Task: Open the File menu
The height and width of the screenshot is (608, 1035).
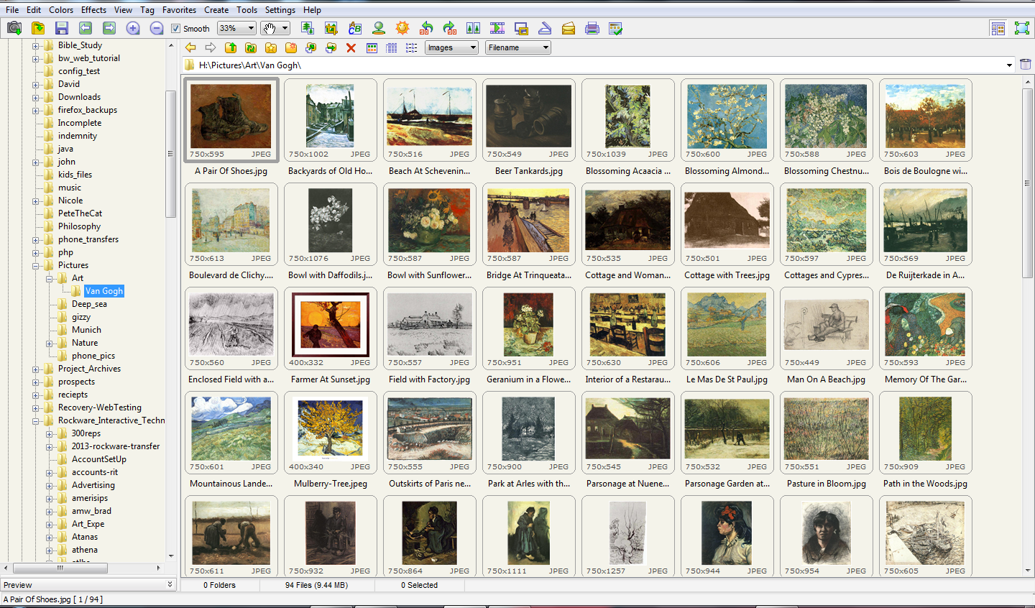Action: pyautogui.click(x=12, y=9)
